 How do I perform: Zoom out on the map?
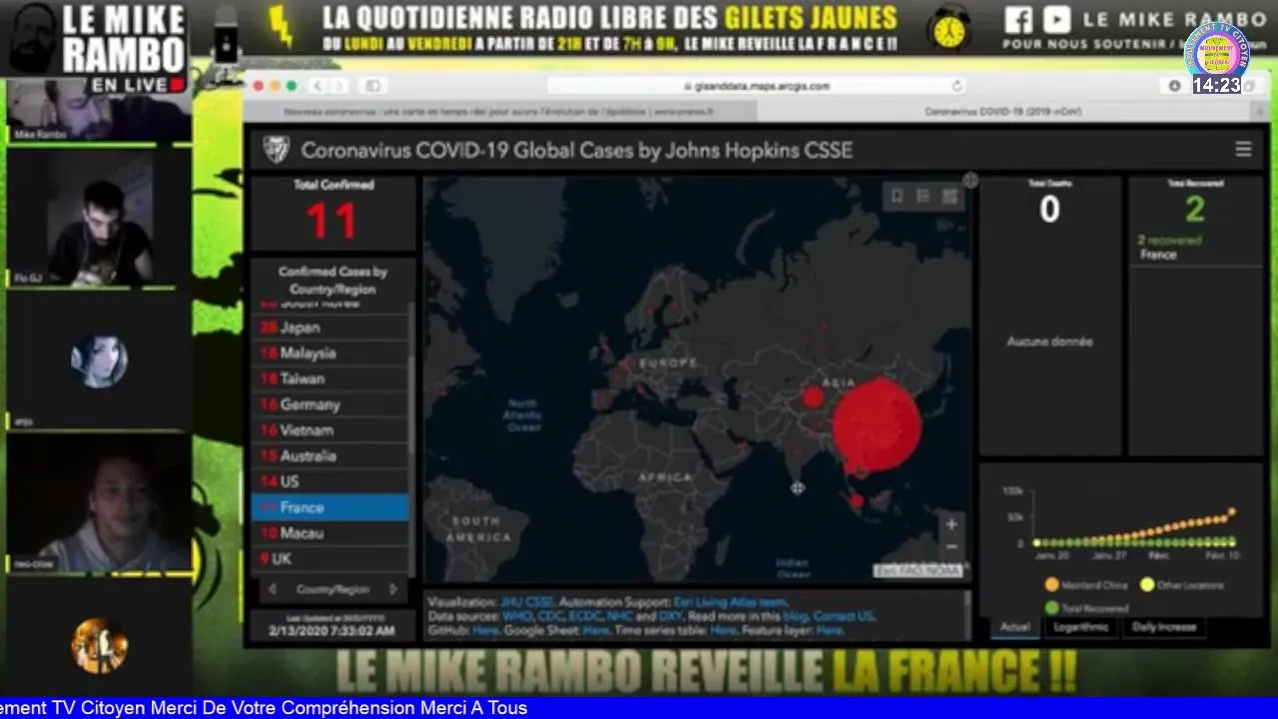pyautogui.click(x=952, y=546)
